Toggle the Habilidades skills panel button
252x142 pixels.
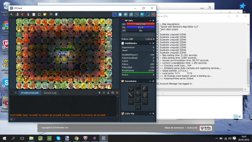[120, 14]
